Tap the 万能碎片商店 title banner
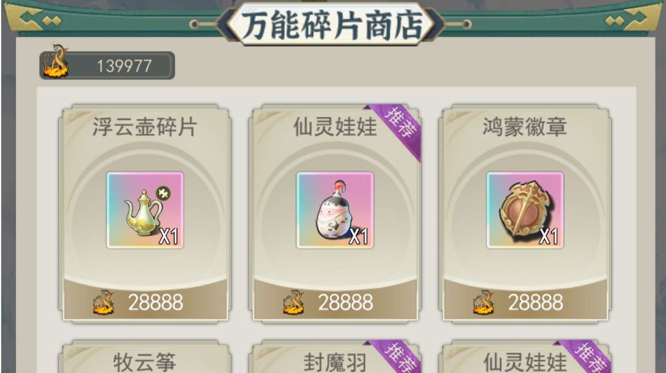The height and width of the screenshot is (373, 666). pyautogui.click(x=332, y=25)
